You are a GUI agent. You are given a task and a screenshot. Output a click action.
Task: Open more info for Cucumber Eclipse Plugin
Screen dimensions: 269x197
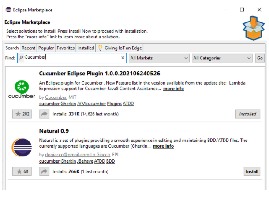pos(173,89)
